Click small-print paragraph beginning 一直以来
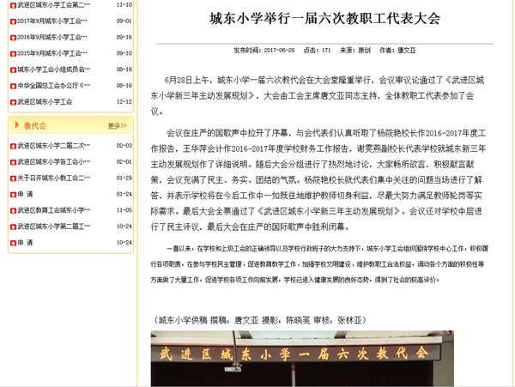 coord(319,264)
